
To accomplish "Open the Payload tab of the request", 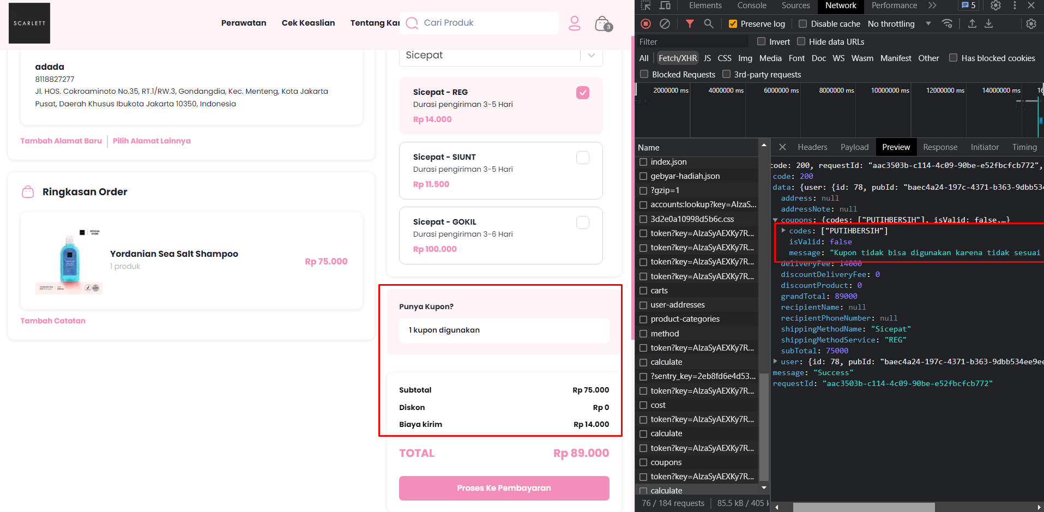I will (854, 147).
